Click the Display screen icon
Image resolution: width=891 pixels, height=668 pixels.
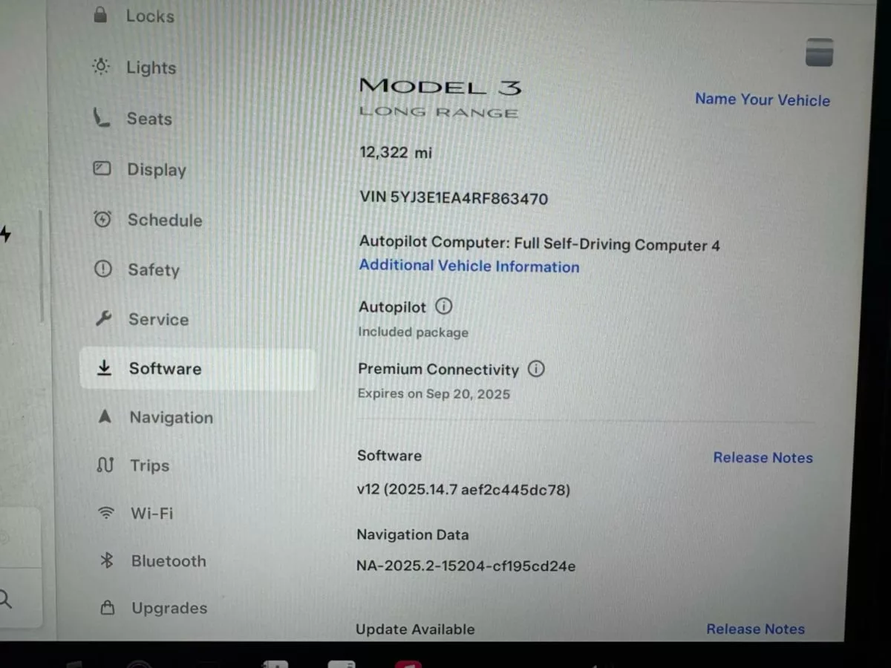(x=102, y=168)
